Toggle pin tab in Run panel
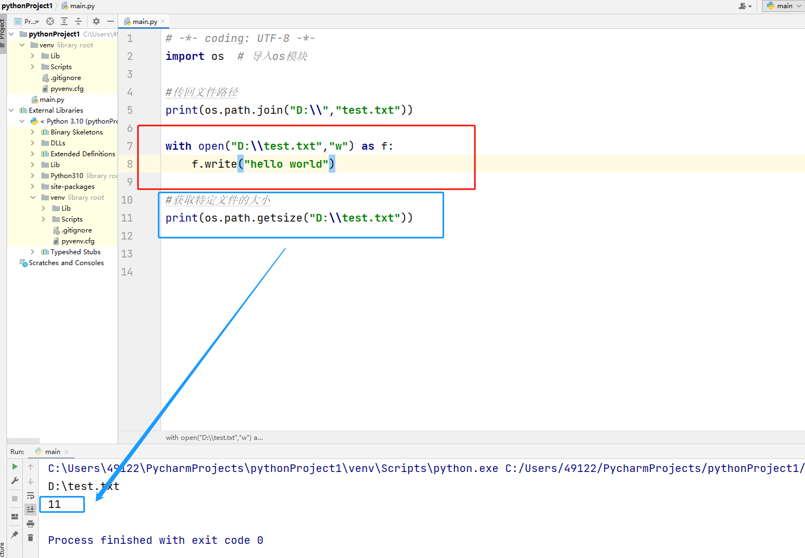 click(15, 535)
